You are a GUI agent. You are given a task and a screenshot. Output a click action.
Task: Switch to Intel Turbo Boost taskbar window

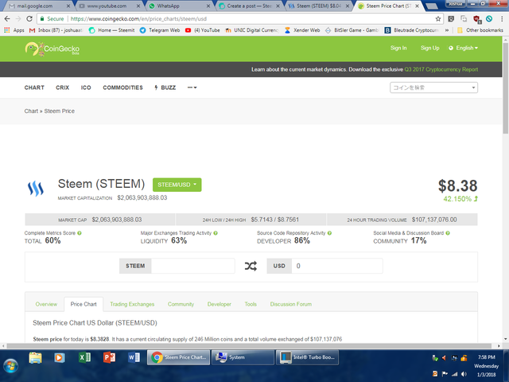[307, 357]
